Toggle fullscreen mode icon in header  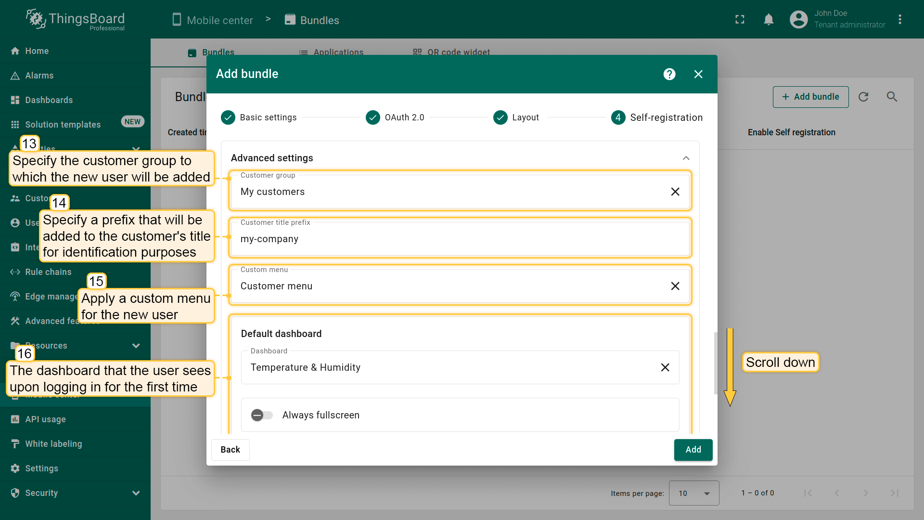pos(740,20)
